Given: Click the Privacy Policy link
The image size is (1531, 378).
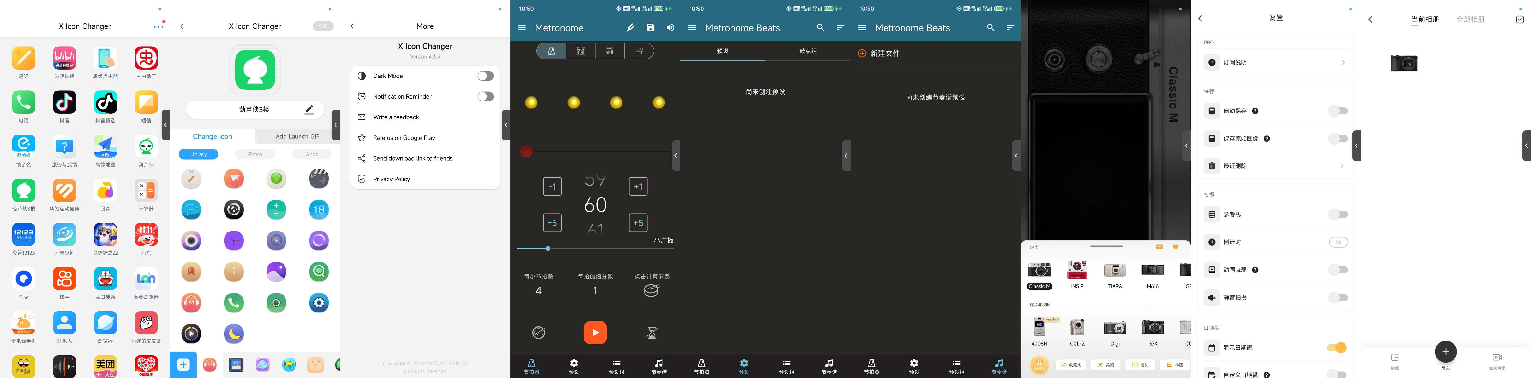Looking at the screenshot, I should tap(391, 179).
